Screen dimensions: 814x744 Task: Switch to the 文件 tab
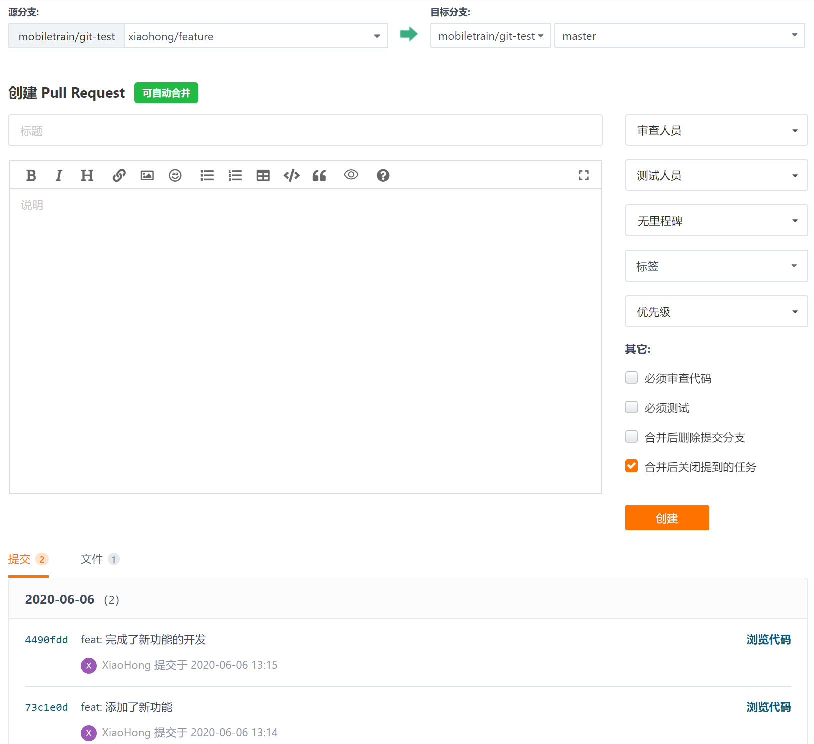coord(99,559)
